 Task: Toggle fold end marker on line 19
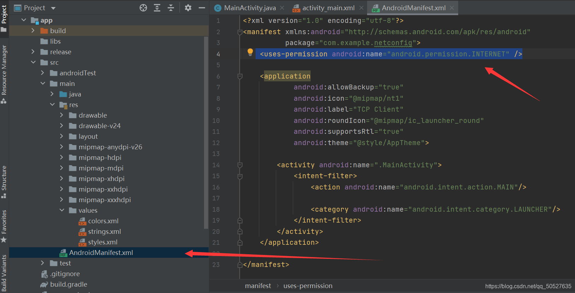pyautogui.click(x=240, y=220)
